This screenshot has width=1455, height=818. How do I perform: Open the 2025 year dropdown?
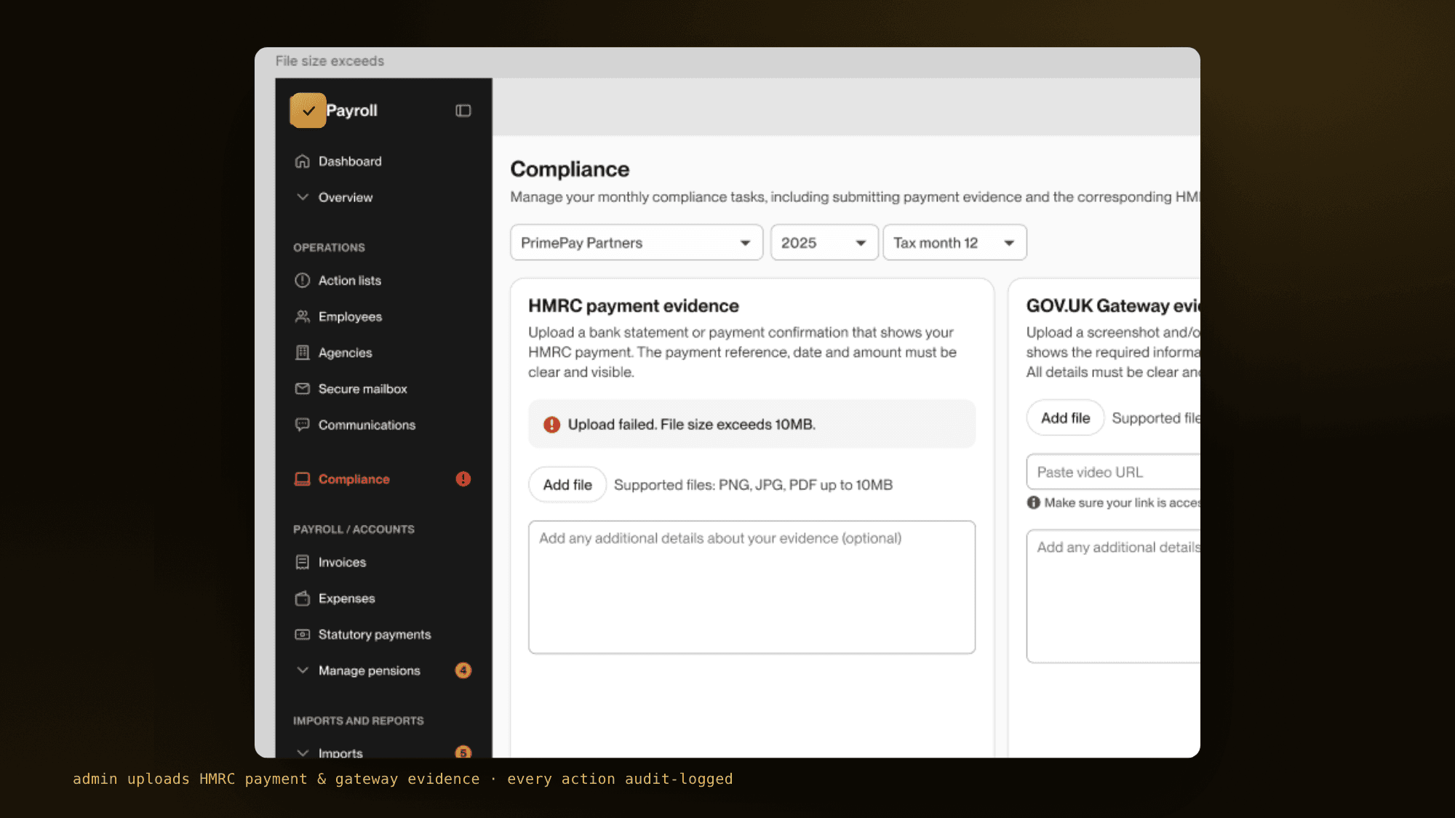(824, 243)
